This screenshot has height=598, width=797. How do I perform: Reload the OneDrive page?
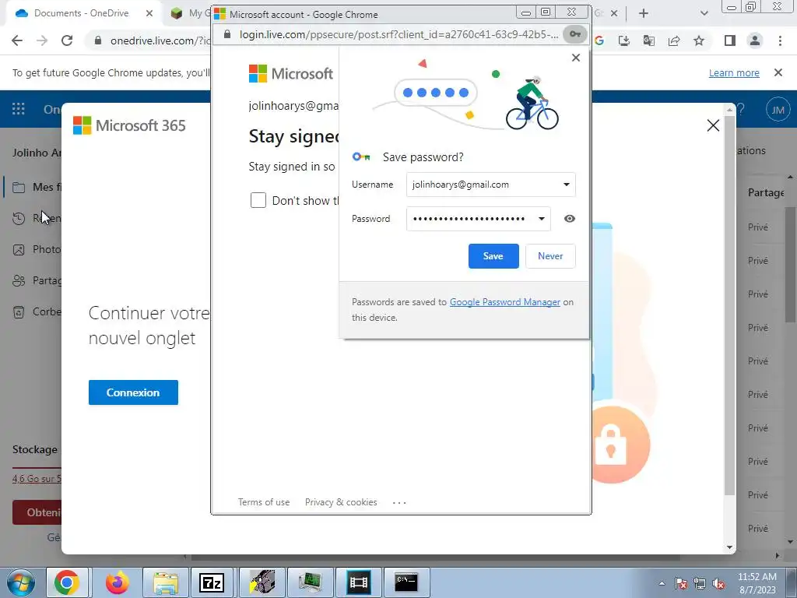[x=67, y=40]
